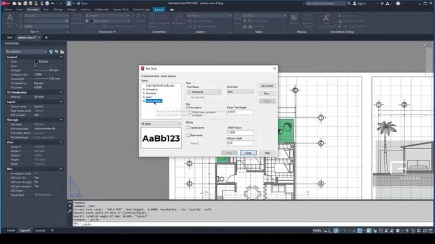Image resolution: width=435 pixels, height=244 pixels.
Task: Open Workspace Switching gear in status bar
Action: click(x=398, y=230)
